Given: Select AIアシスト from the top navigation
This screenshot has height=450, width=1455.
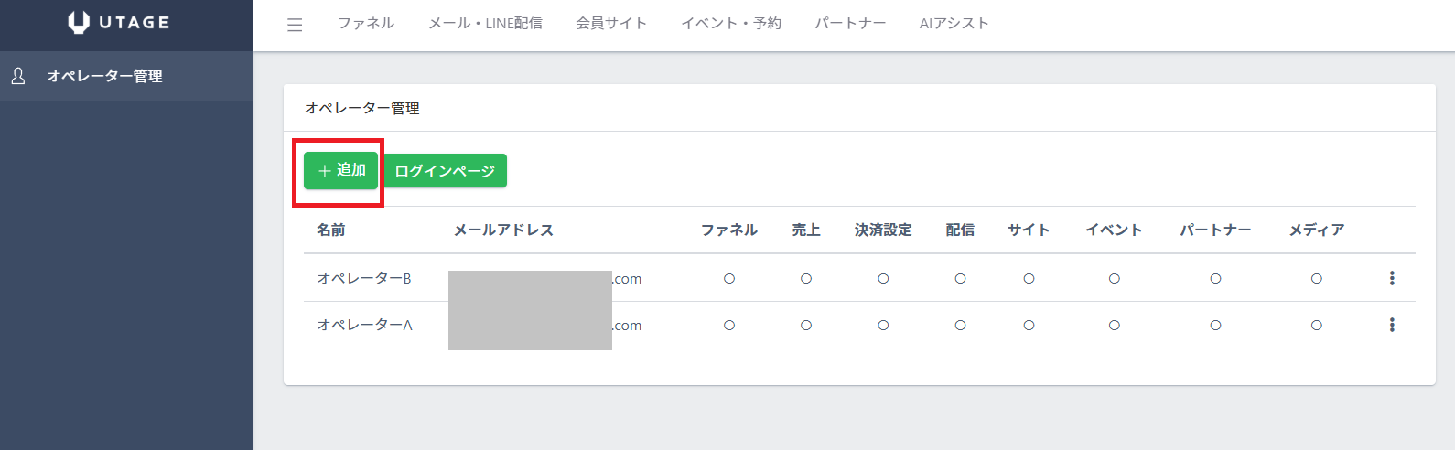Looking at the screenshot, I should point(954,24).
